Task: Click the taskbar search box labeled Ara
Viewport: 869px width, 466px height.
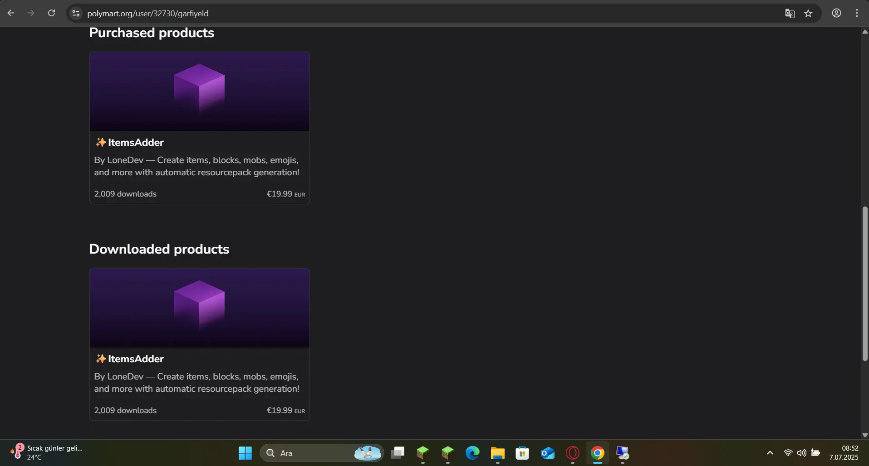Action: point(322,453)
